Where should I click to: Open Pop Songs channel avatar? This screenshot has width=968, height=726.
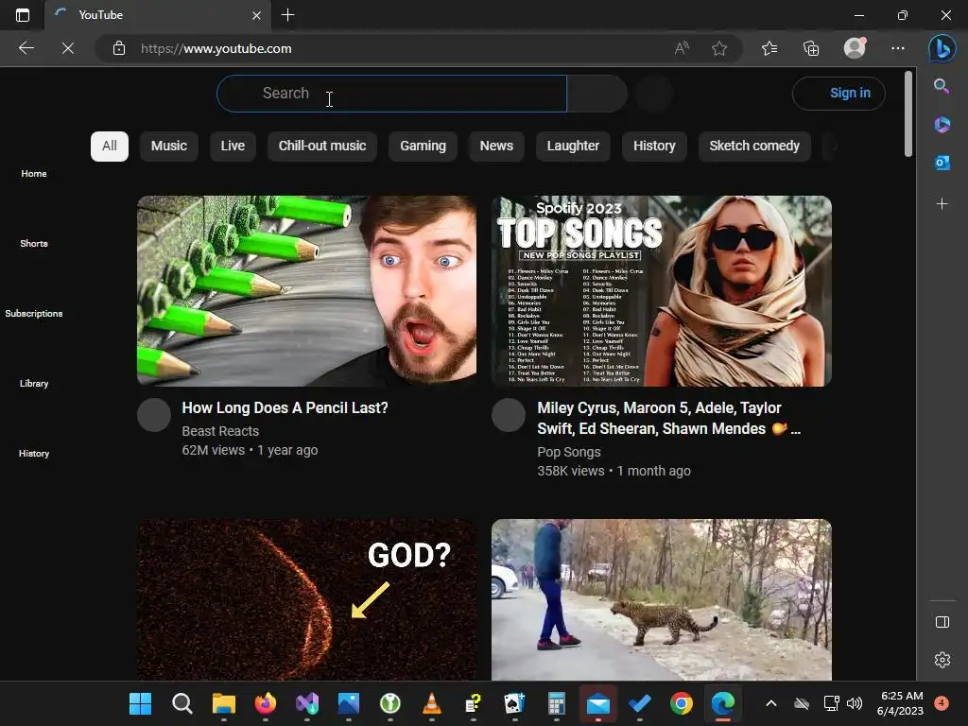(509, 415)
